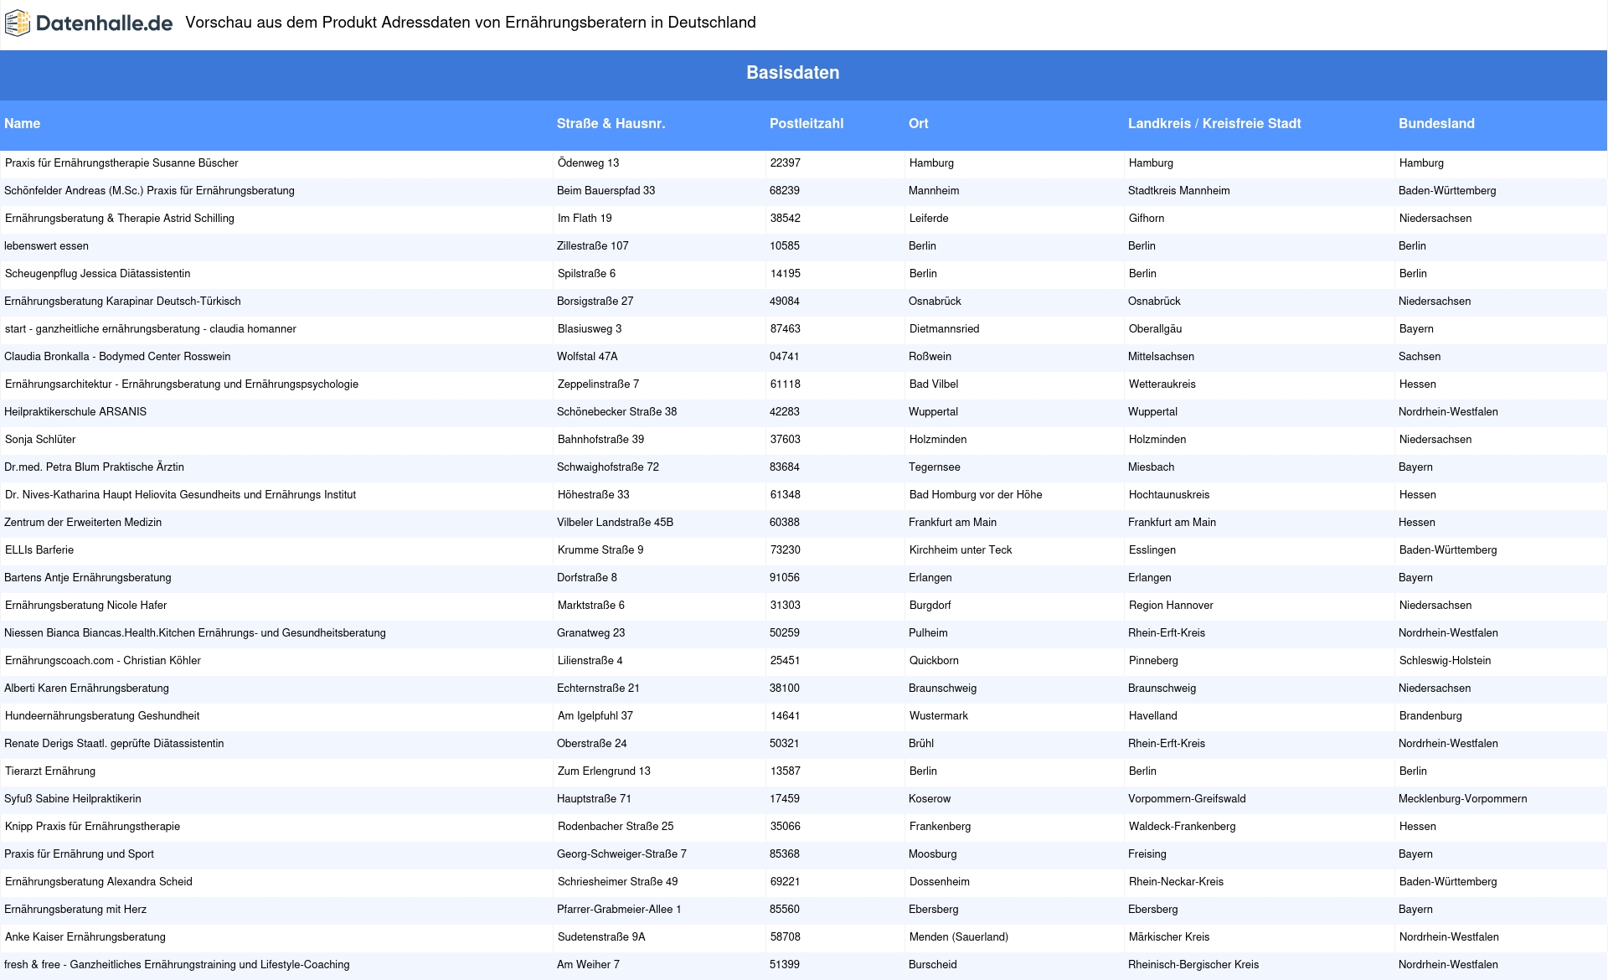Click the Kirchheim unter Teck city cell
The height and width of the screenshot is (980, 1608).
[960, 550]
